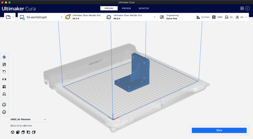Click first Ultimaker Silver Metallic PLA label

86,15
